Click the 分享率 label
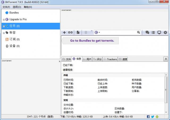Image resolution: width=170 pixels, height=120 pixels. [135, 91]
